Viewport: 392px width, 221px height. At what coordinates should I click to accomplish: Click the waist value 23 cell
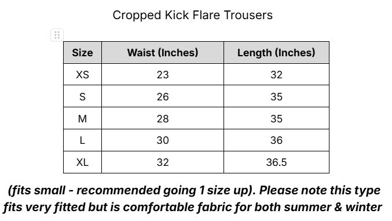click(x=163, y=74)
